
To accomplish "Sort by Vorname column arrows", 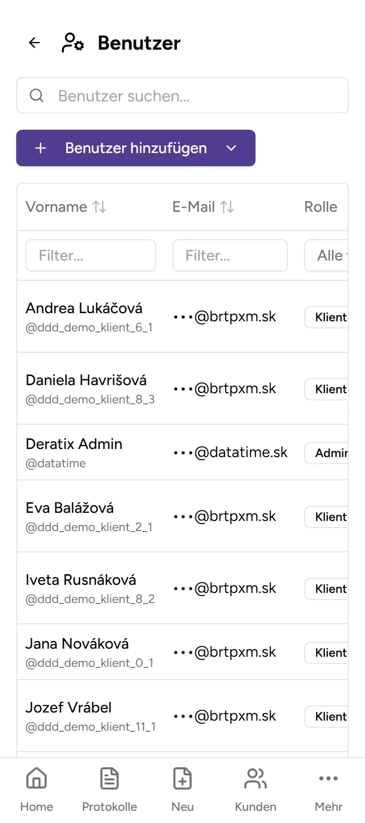I will pos(99,207).
